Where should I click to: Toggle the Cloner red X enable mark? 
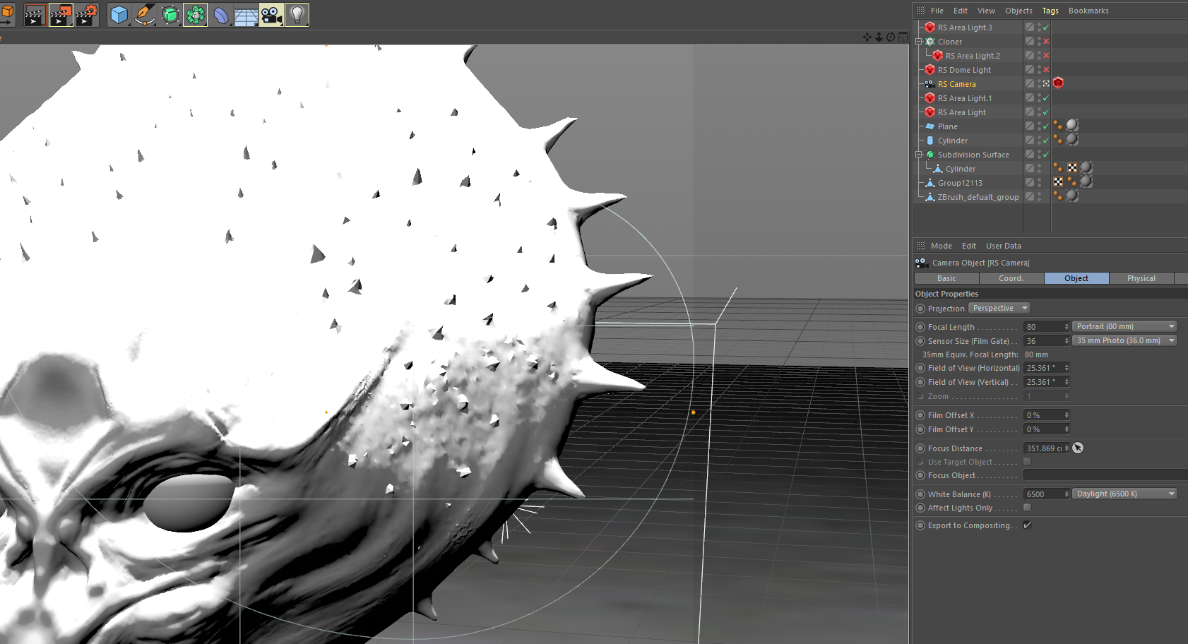(x=1046, y=42)
